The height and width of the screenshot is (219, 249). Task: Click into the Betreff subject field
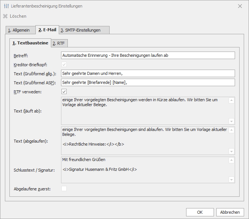click(148, 55)
